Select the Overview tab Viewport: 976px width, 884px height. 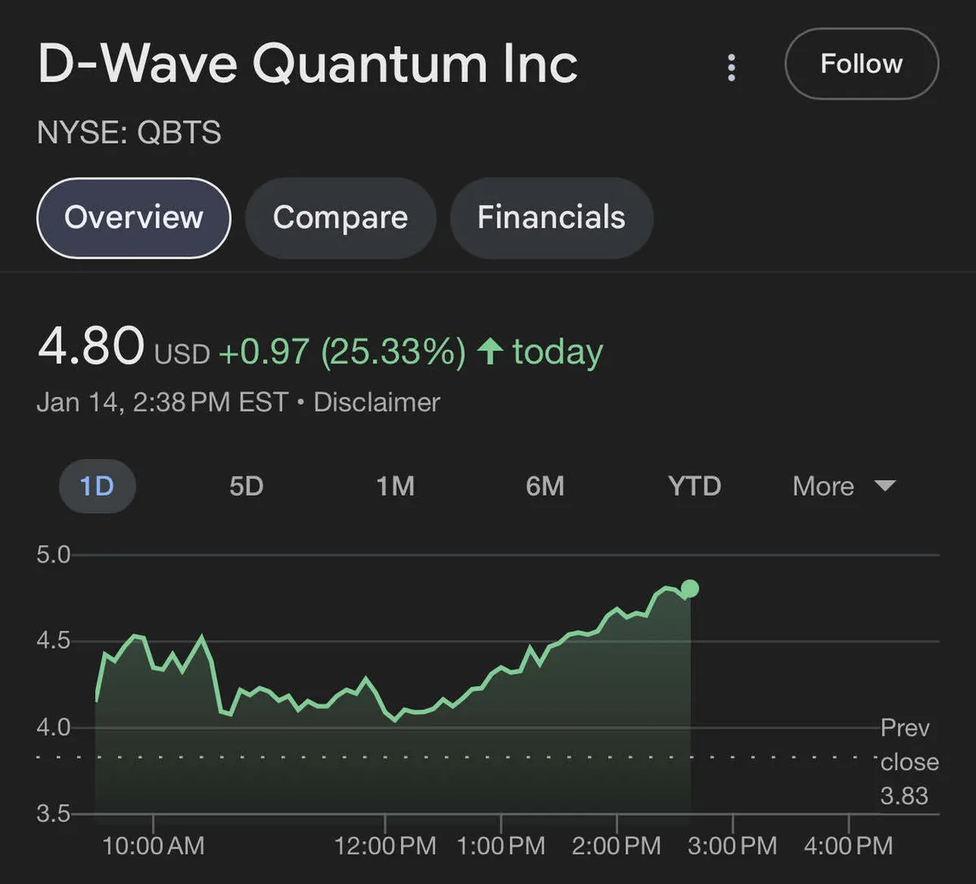(134, 217)
